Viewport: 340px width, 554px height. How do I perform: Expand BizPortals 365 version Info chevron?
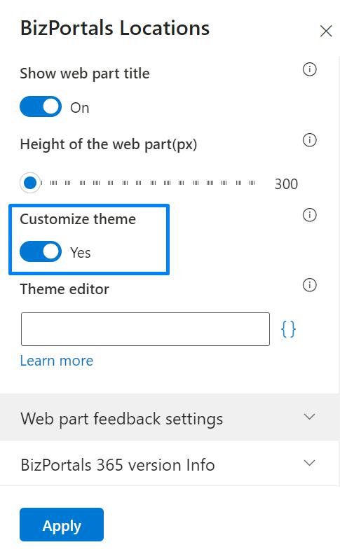coord(310,463)
